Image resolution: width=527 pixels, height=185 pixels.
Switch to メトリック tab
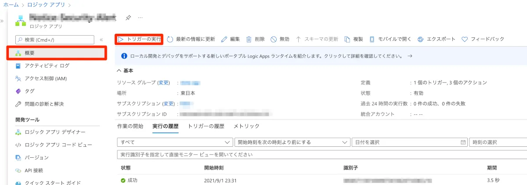pyautogui.click(x=247, y=126)
